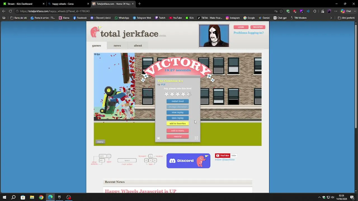
Task: Open level author PLT's profile
Action: (163, 84)
